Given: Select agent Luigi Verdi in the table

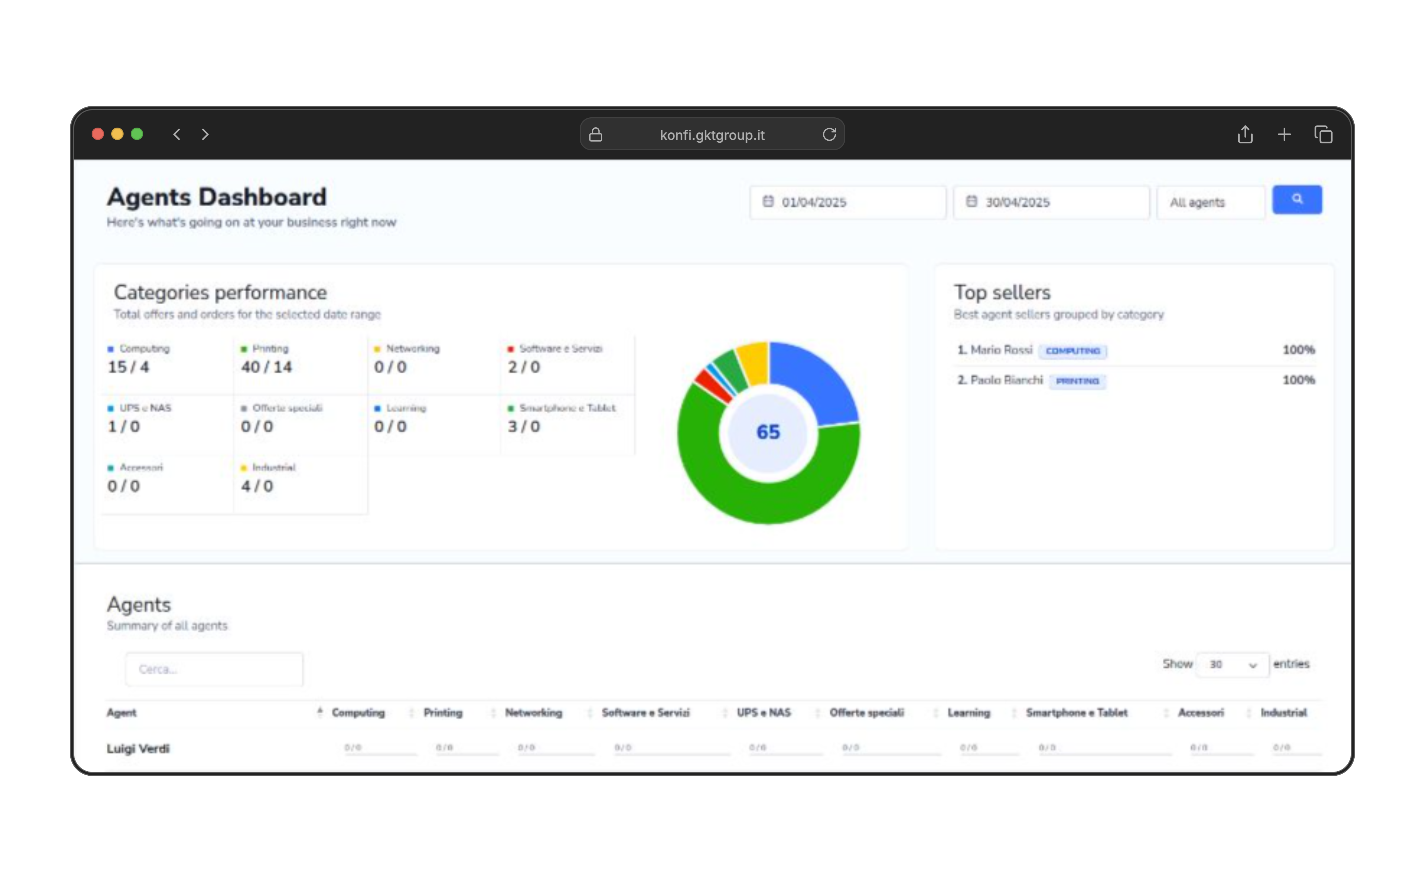Looking at the screenshot, I should coord(138,748).
